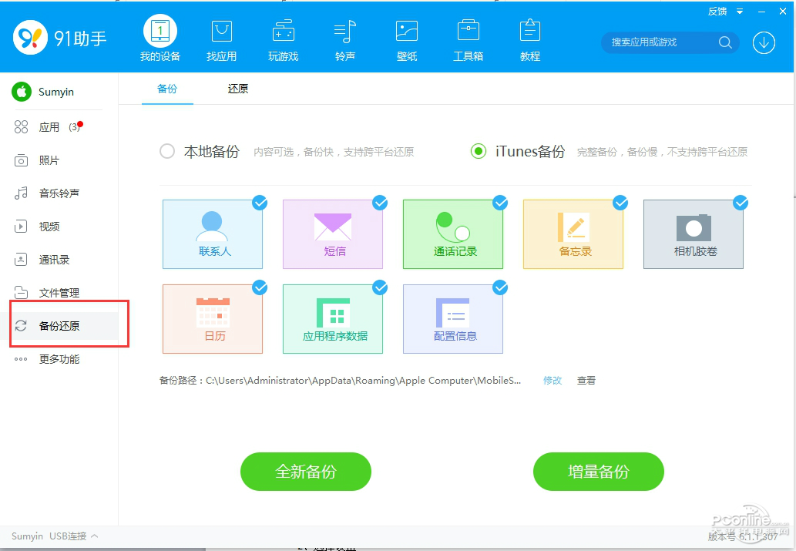Viewport: 796px width, 551px height.
Task: Select Local Backup (本地备份) radio button
Action: click(167, 151)
